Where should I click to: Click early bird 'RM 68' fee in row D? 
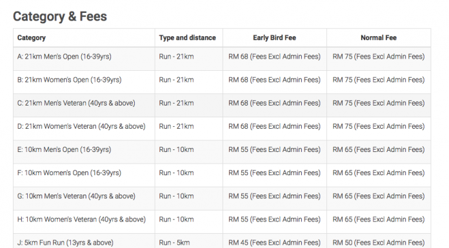(x=238, y=126)
